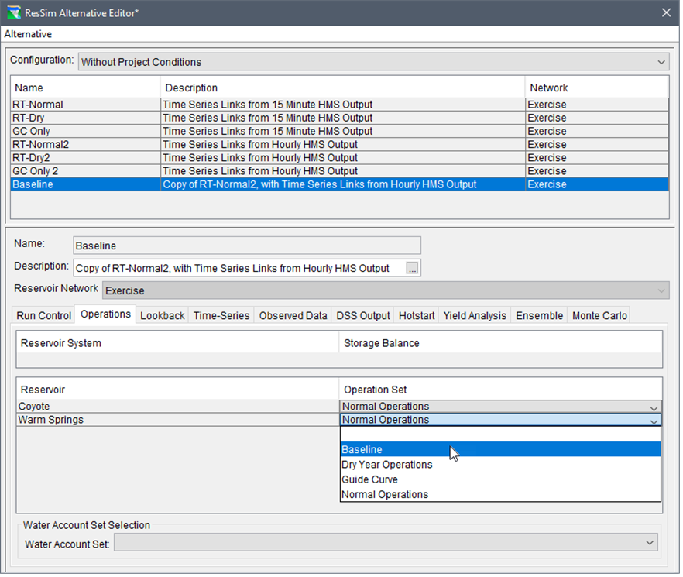Select the GC Only alternative row
Viewport: 683px width, 577px height.
pos(341,131)
